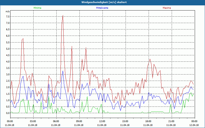Click the 3,0 y-axis value
The width and height of the screenshot is (205, 128).
click(x=8, y=74)
